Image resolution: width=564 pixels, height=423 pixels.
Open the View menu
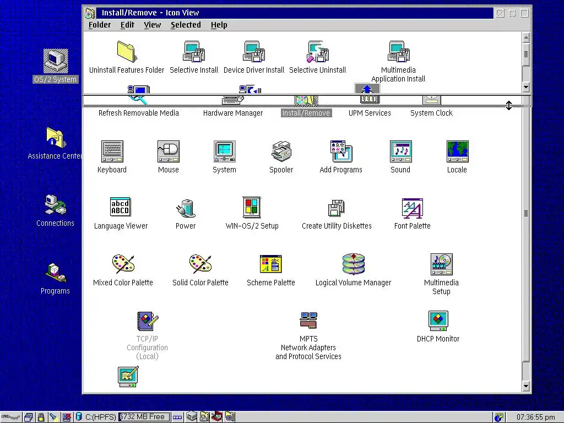click(x=153, y=25)
